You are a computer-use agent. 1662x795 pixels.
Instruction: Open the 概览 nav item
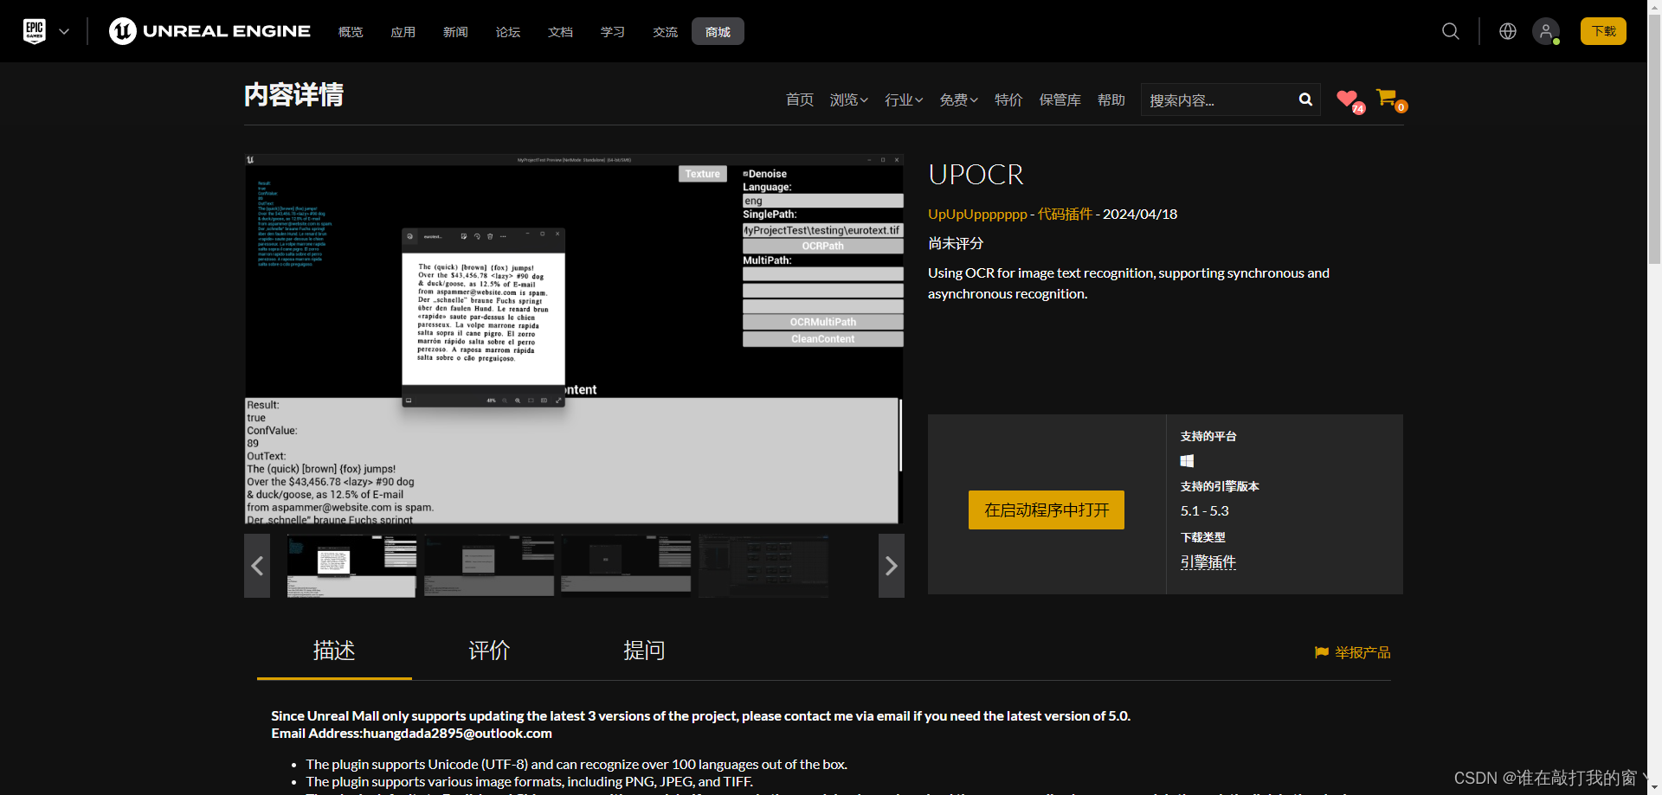pos(351,32)
